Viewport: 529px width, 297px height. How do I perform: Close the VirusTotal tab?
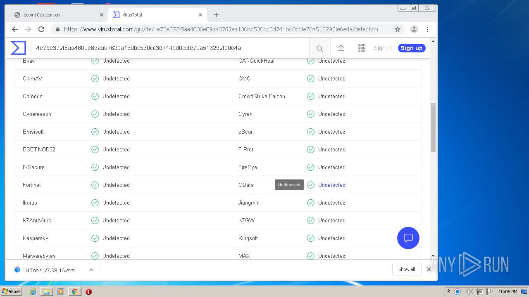point(200,15)
